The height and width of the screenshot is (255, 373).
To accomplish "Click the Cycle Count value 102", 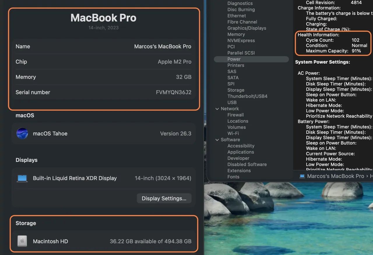I will coord(356,40).
